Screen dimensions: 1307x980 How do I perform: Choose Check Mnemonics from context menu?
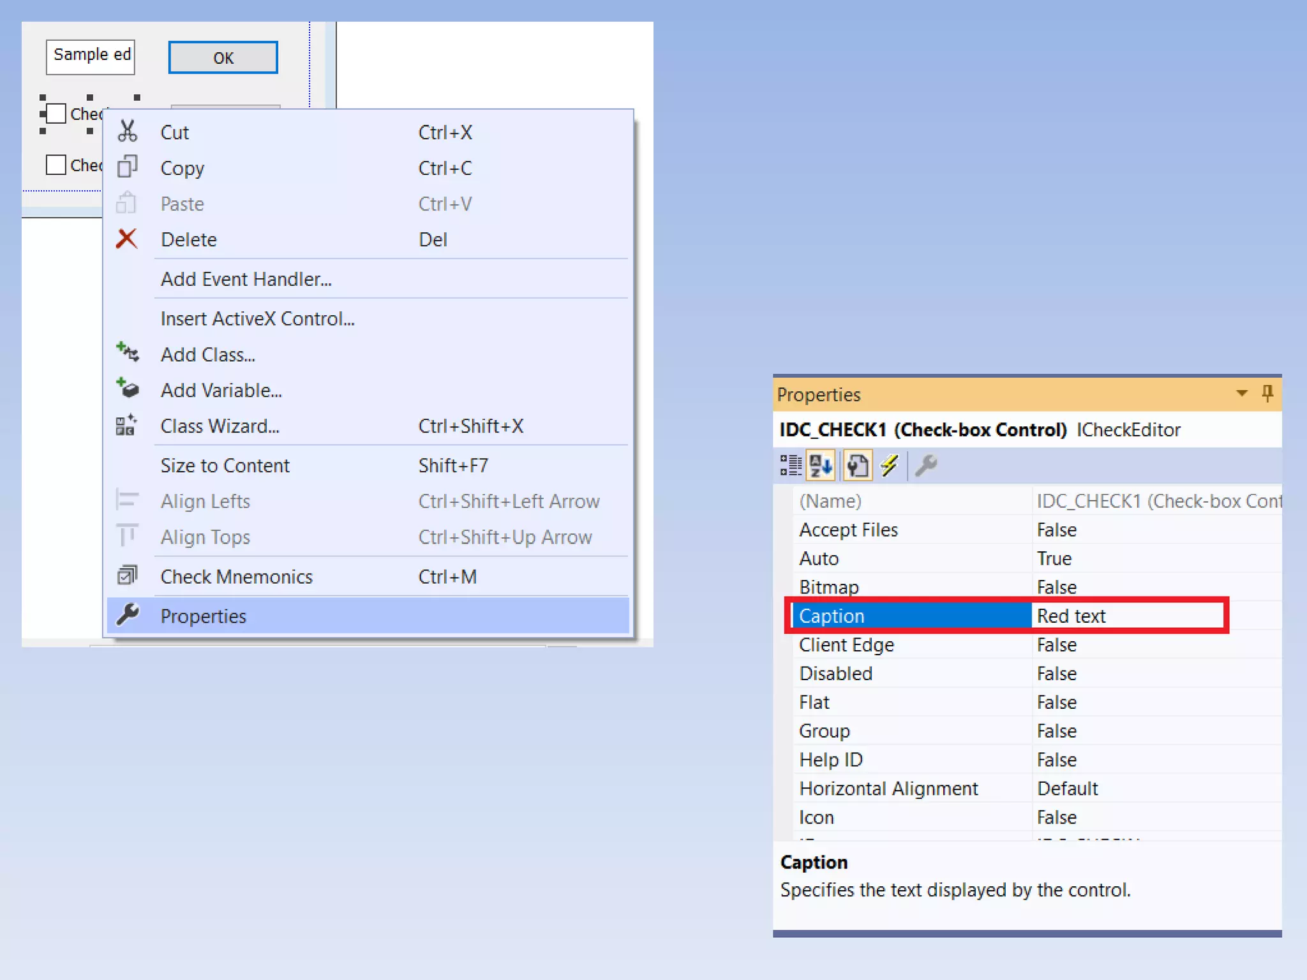(236, 576)
